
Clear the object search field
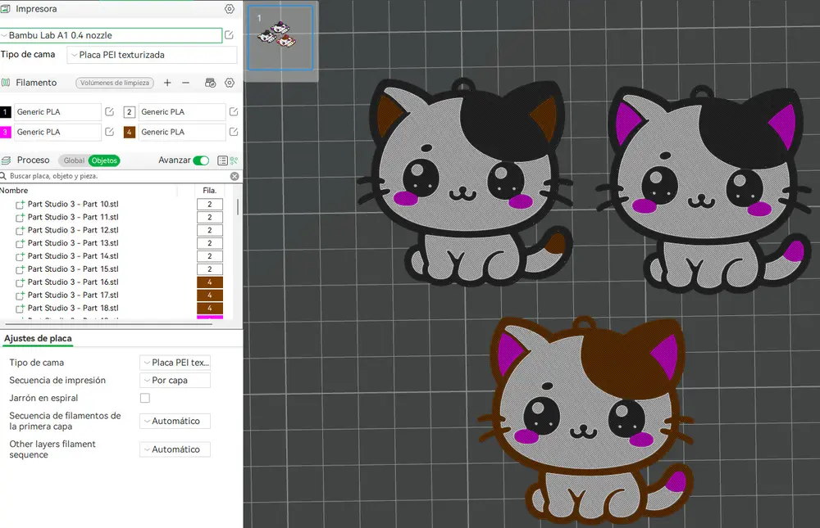235,177
